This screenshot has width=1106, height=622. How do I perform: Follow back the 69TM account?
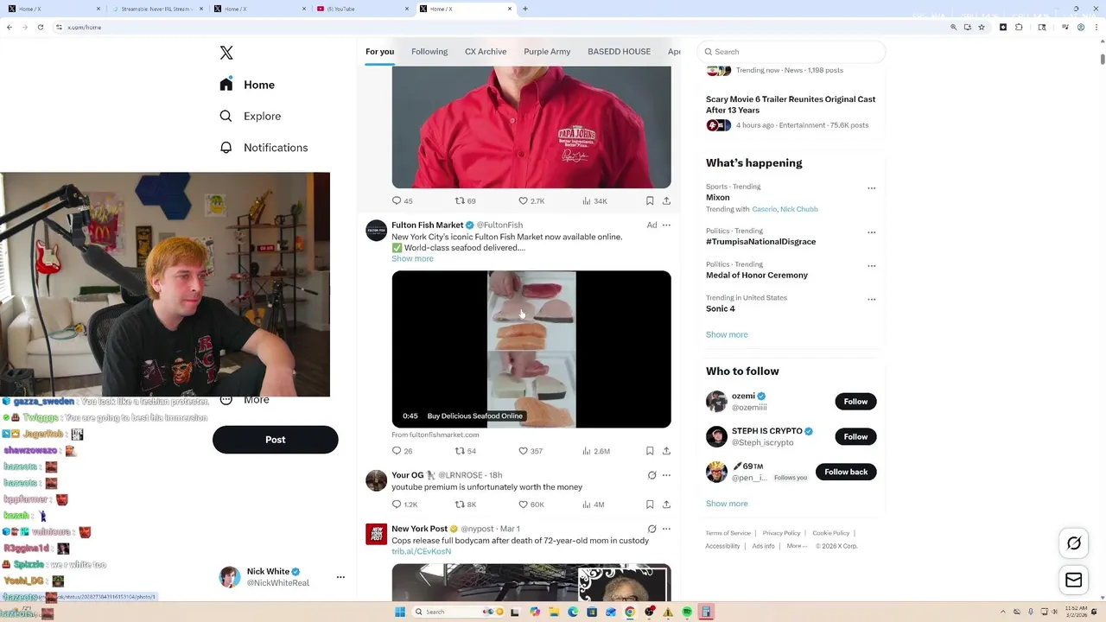[846, 472]
